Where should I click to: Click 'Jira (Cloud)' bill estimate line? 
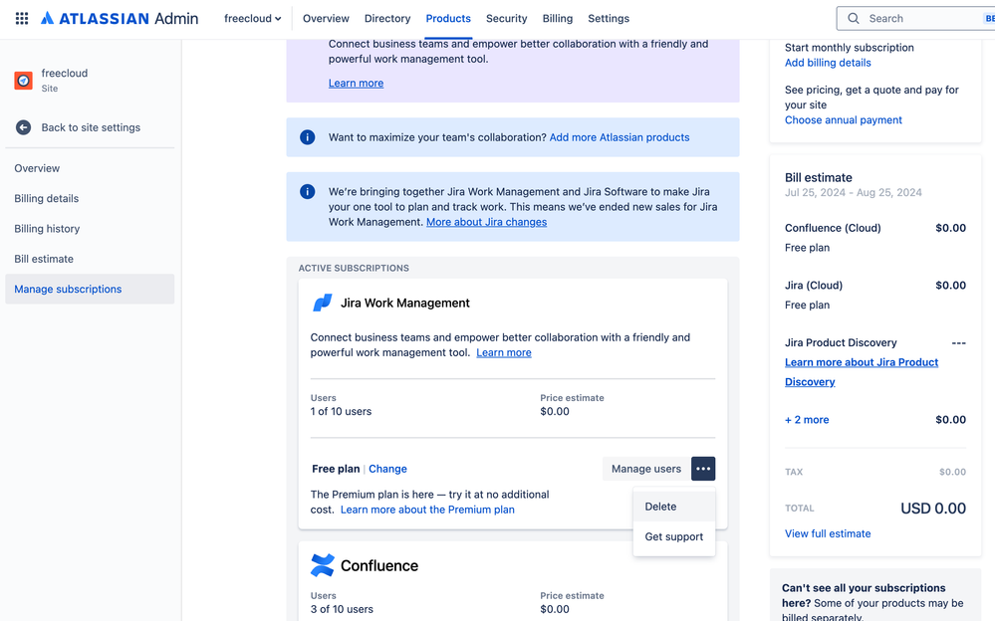(814, 286)
